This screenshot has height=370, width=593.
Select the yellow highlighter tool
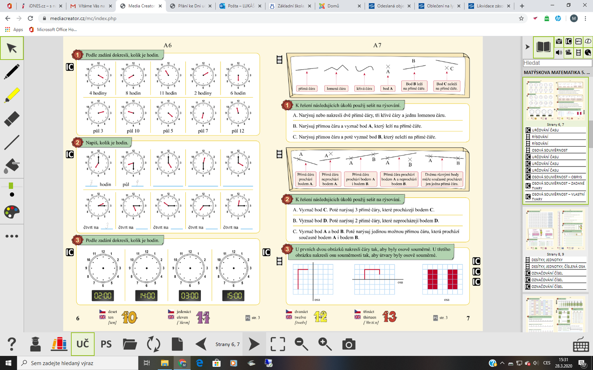click(12, 95)
